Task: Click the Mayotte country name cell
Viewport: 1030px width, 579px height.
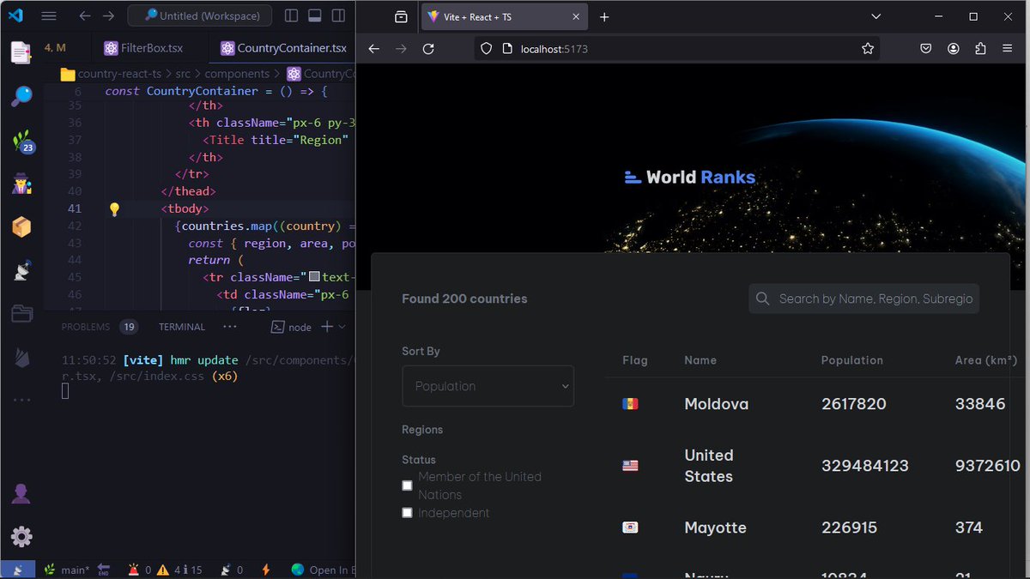Action: click(x=716, y=528)
